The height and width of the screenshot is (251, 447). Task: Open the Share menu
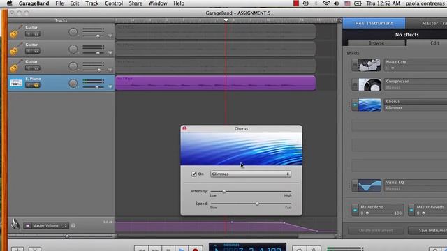[135, 3]
